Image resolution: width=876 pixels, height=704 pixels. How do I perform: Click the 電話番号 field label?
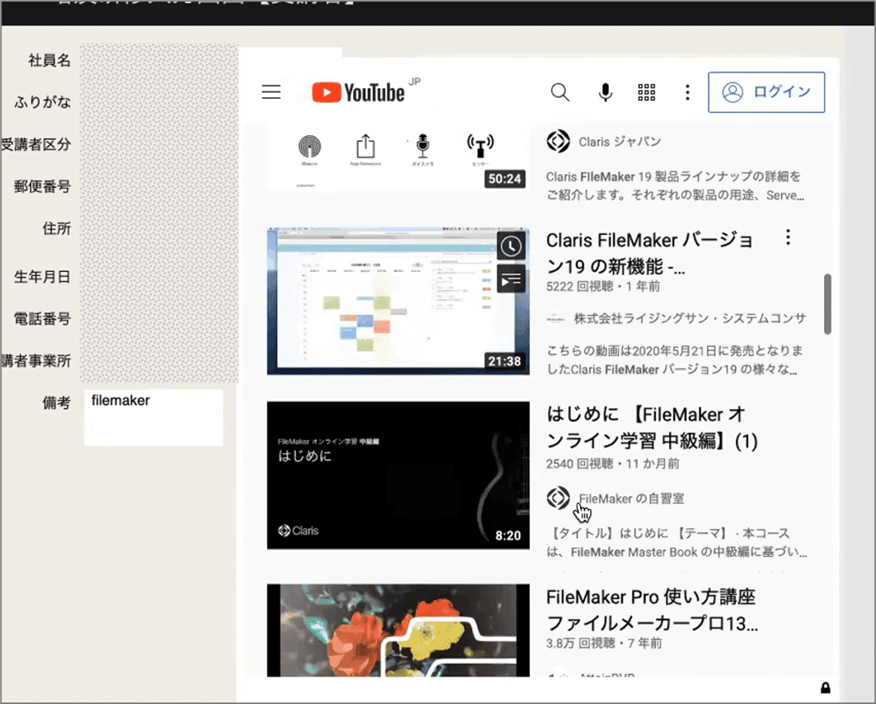pyautogui.click(x=42, y=319)
